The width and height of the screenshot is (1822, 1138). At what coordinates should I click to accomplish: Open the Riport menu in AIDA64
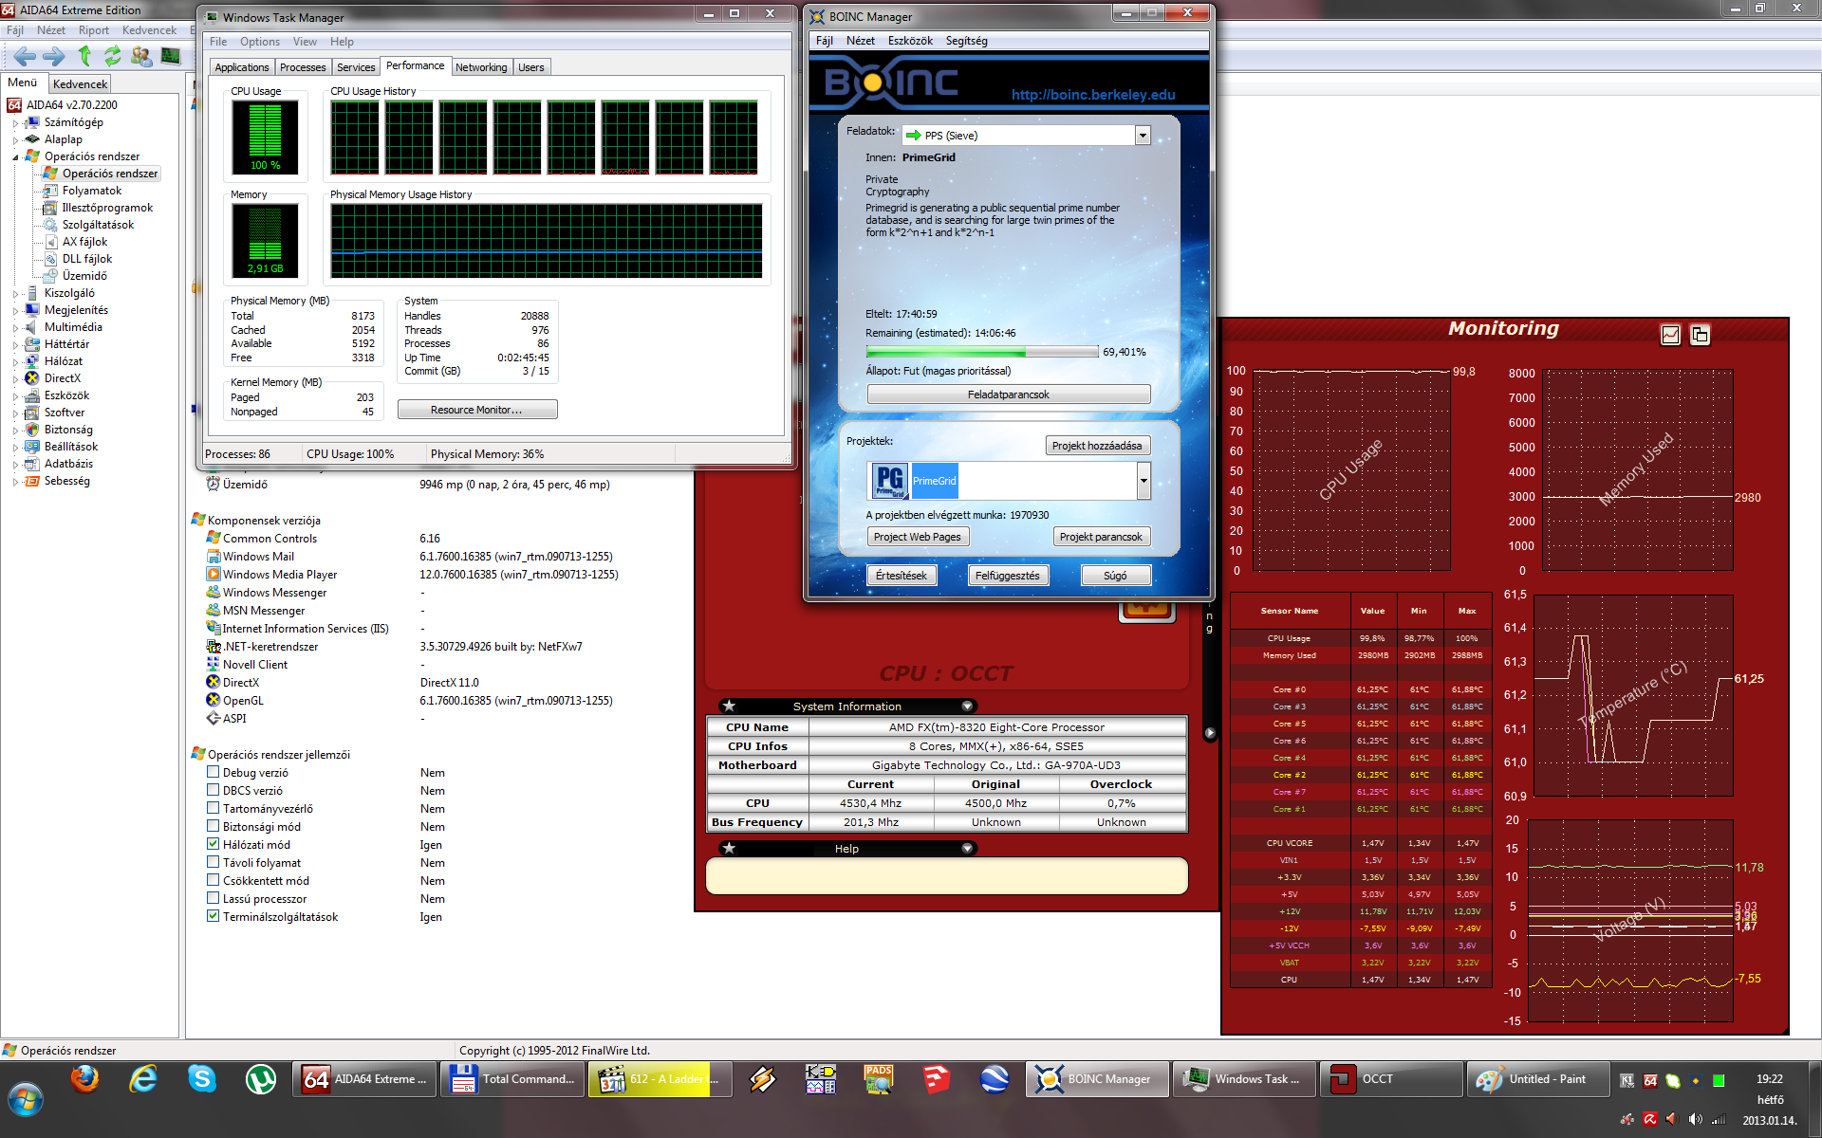point(94,30)
